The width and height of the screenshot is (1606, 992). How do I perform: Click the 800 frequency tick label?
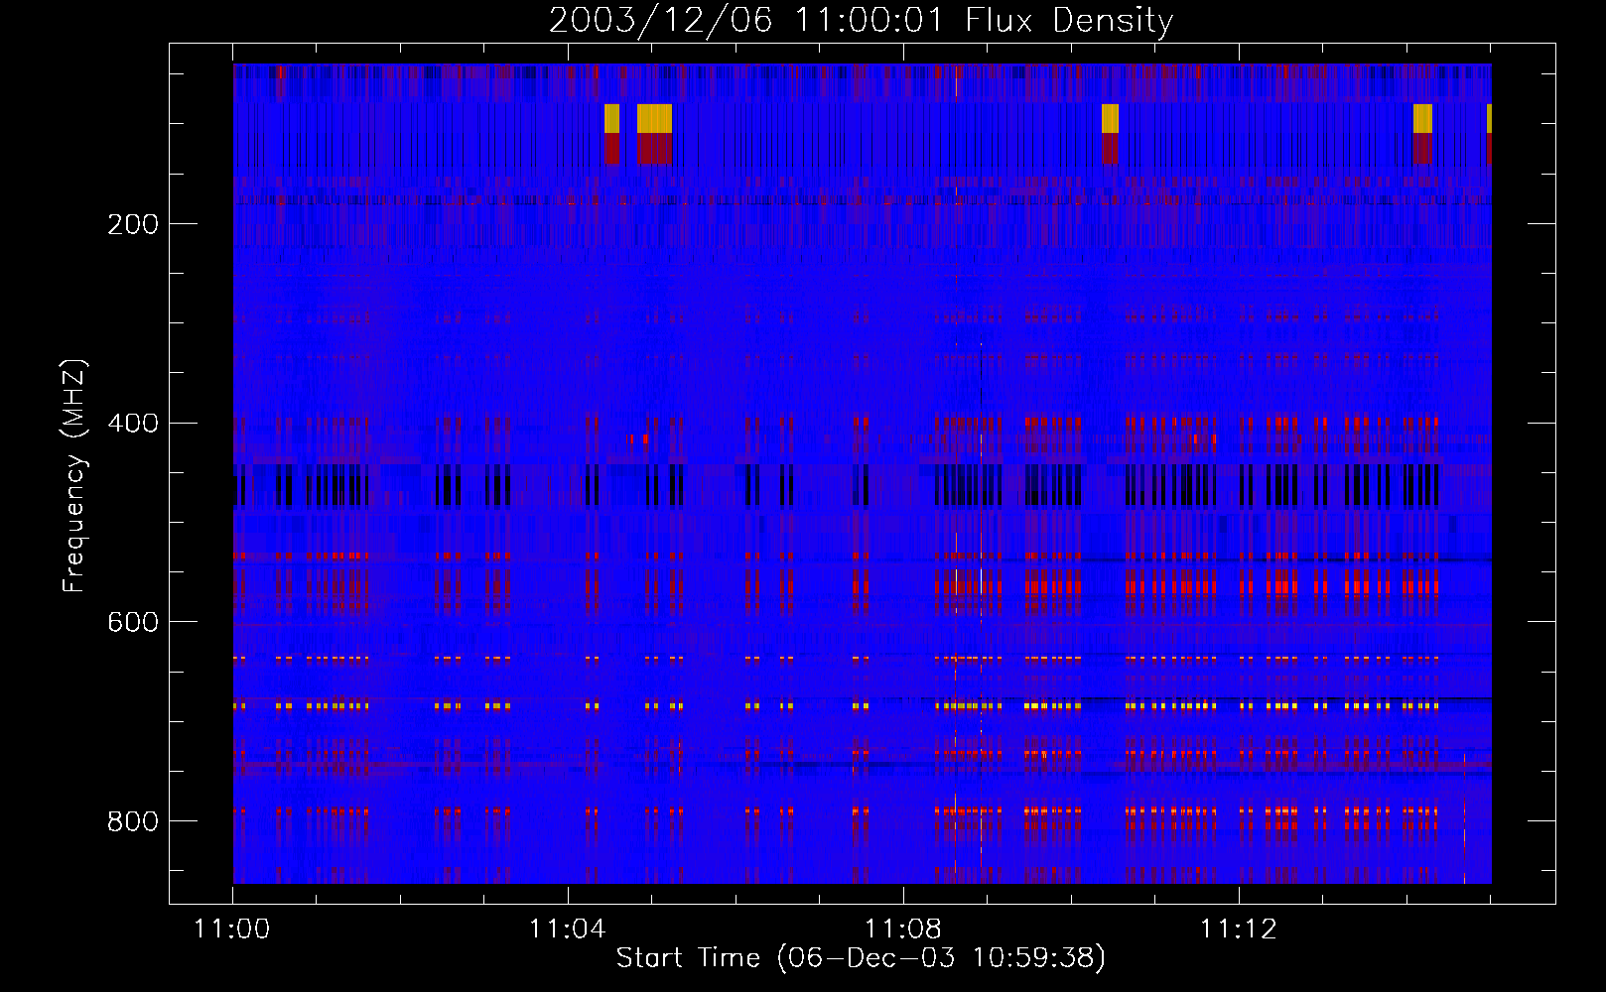pyautogui.click(x=133, y=821)
